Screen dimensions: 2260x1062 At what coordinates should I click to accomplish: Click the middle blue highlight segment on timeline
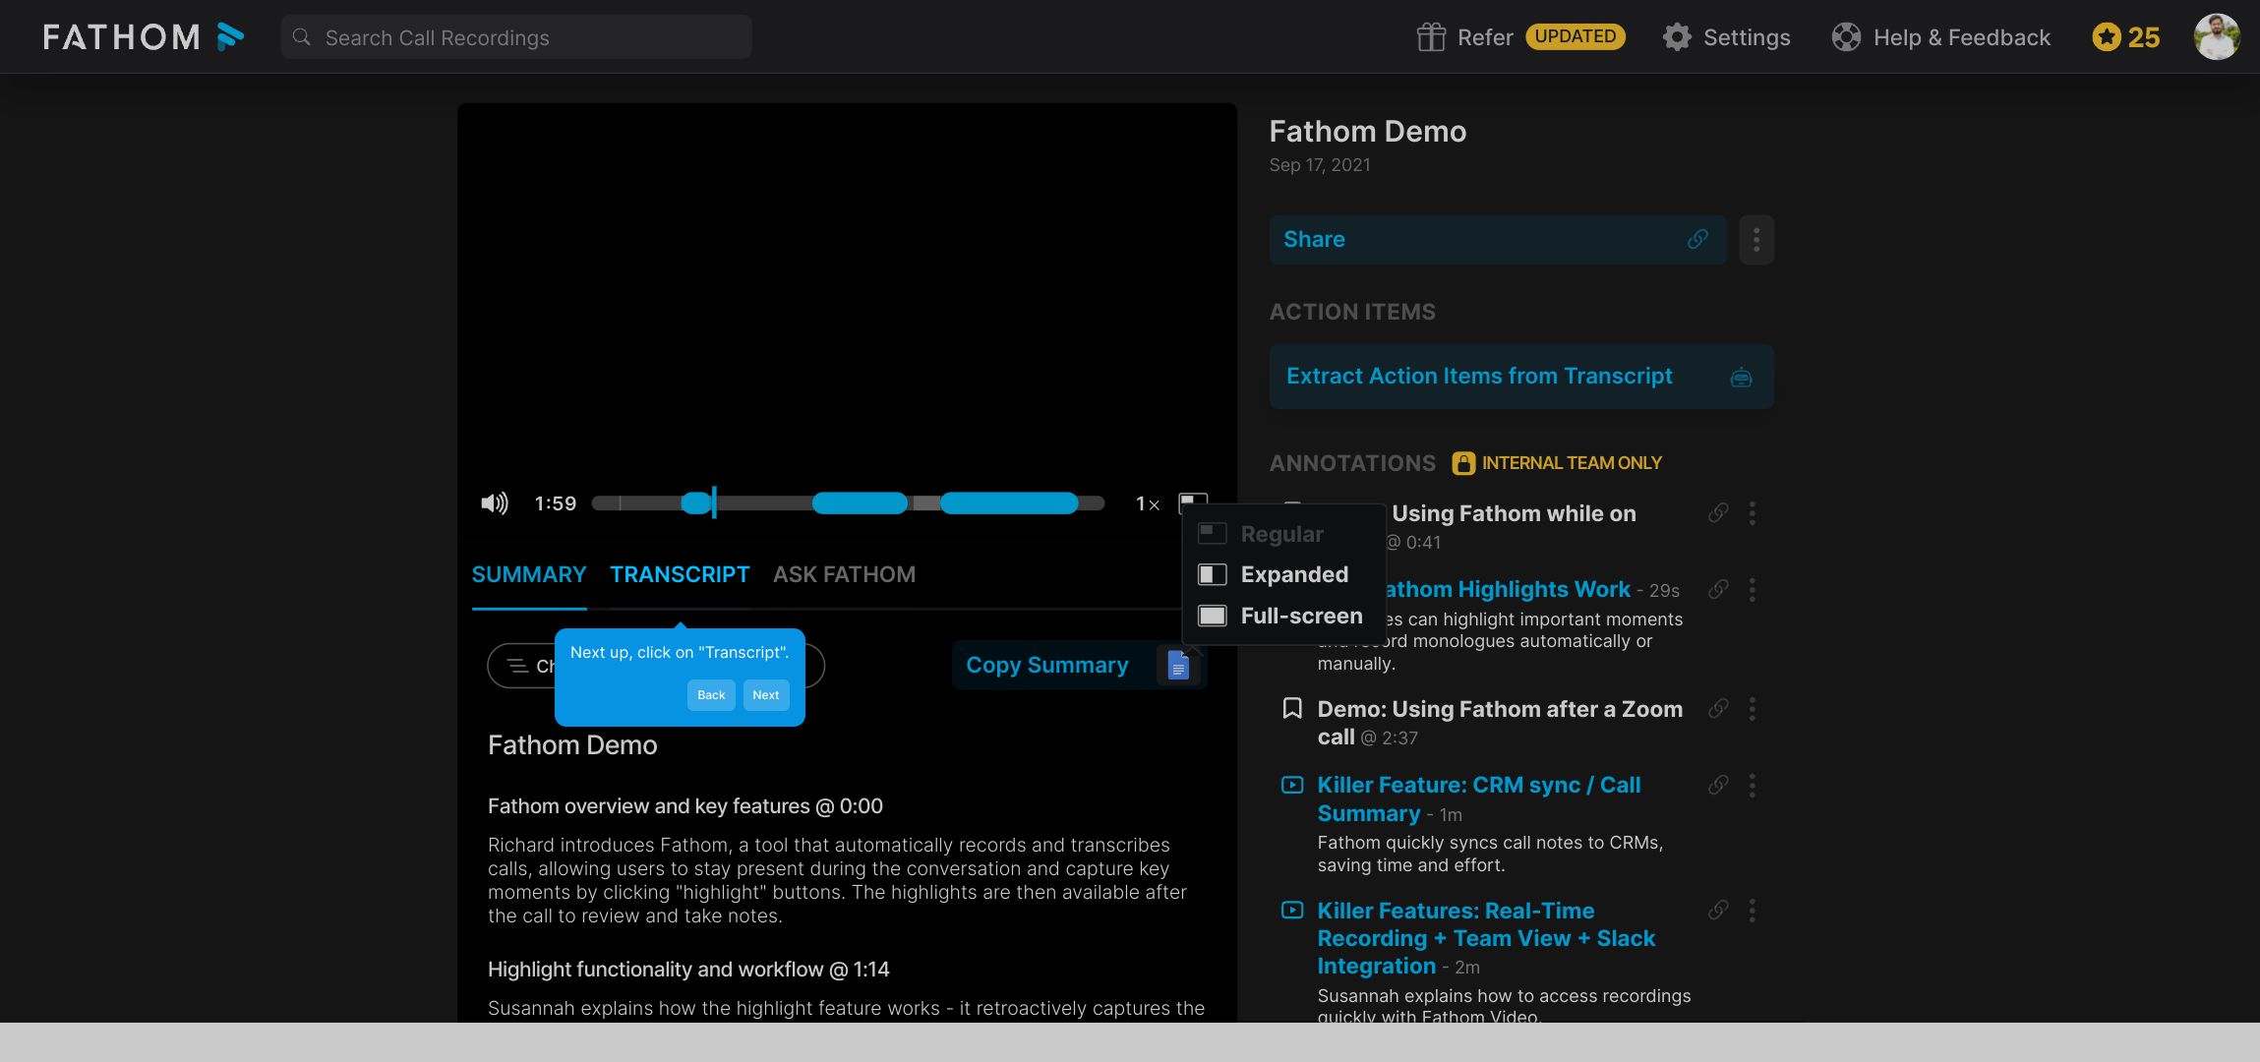(x=860, y=503)
